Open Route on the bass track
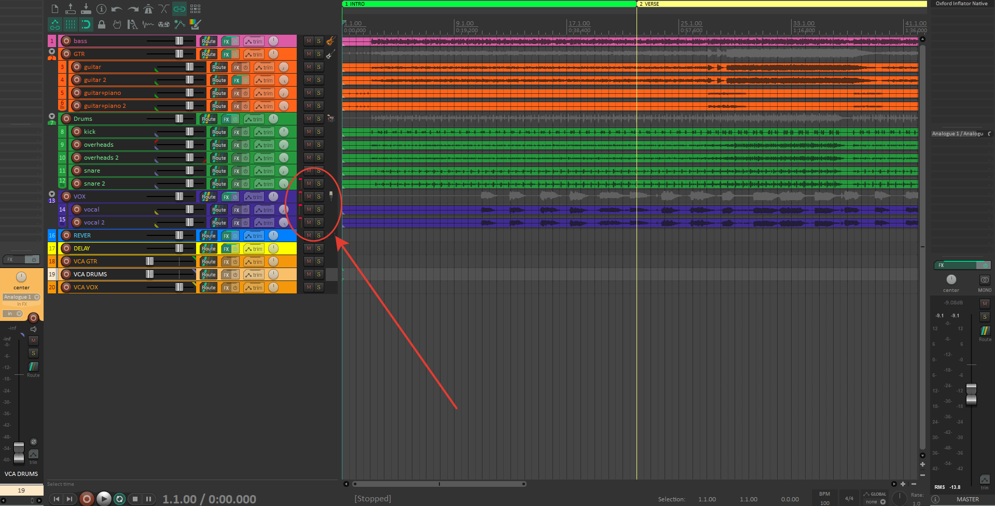Image resolution: width=995 pixels, height=506 pixels. [x=209, y=41]
